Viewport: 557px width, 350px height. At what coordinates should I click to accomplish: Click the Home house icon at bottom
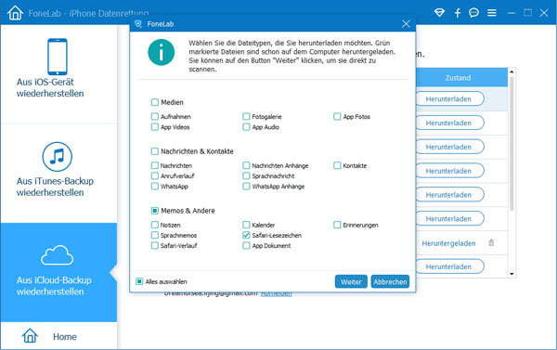point(30,335)
